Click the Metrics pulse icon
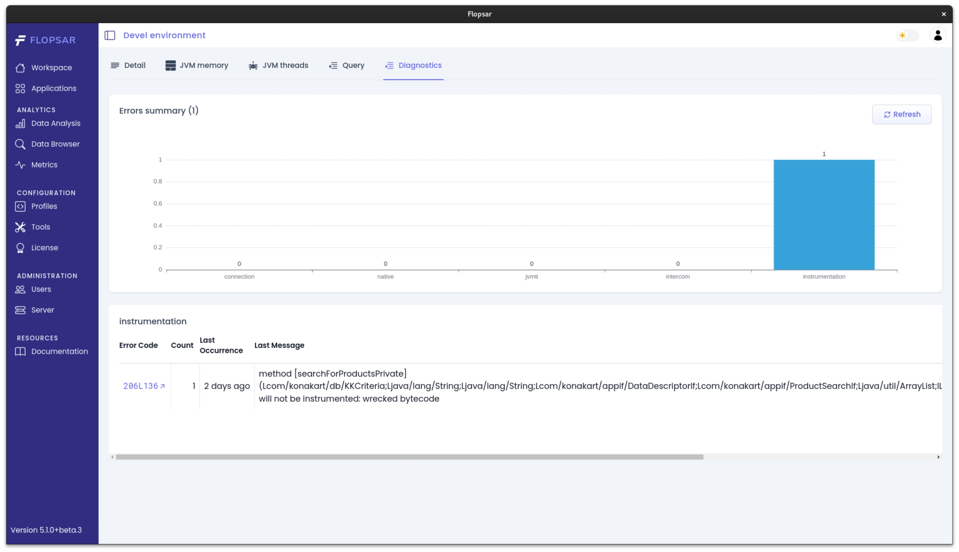Image resolution: width=959 pixels, height=552 pixels. 20,165
